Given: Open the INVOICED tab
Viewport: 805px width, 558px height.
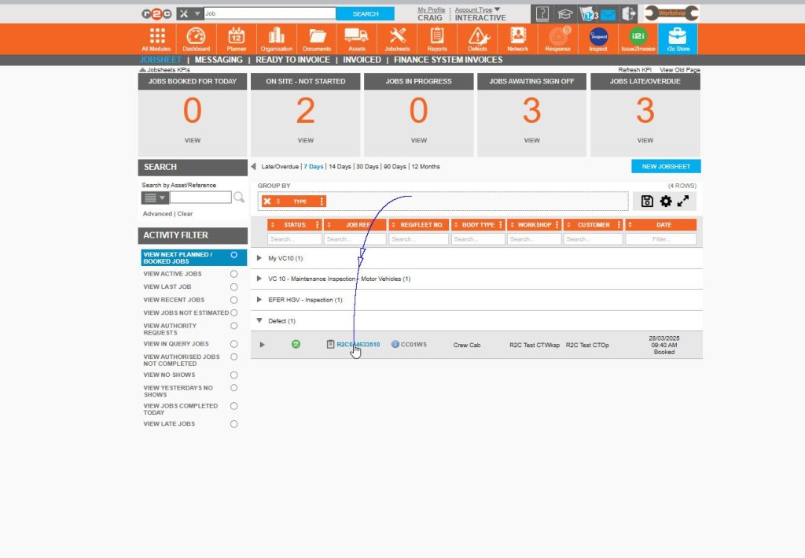Looking at the screenshot, I should click(x=362, y=59).
